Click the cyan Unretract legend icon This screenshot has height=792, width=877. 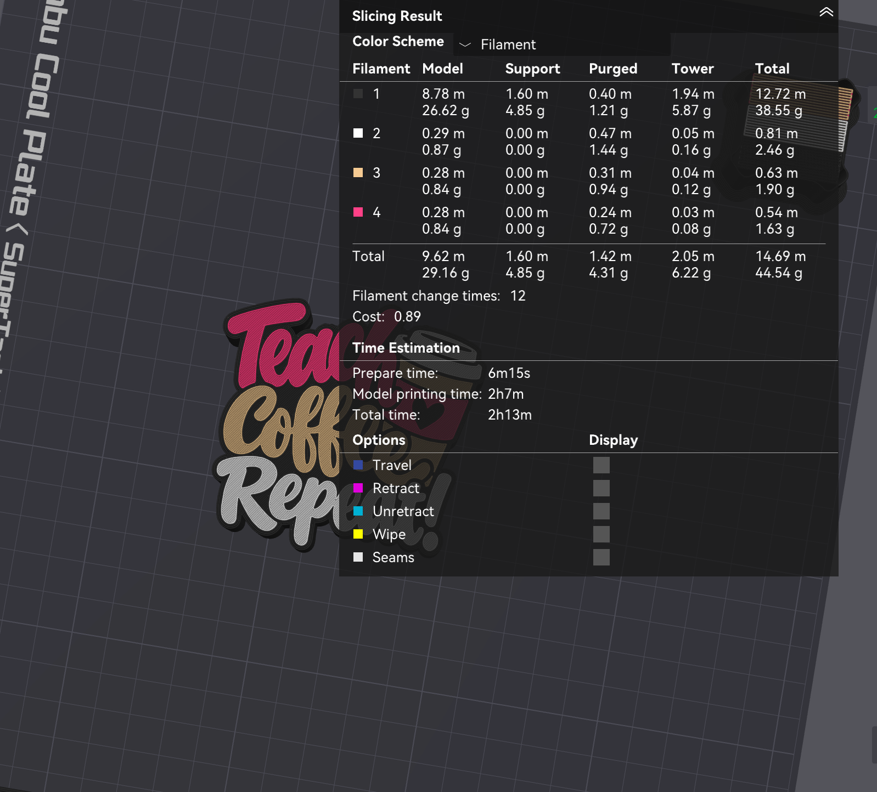click(358, 511)
